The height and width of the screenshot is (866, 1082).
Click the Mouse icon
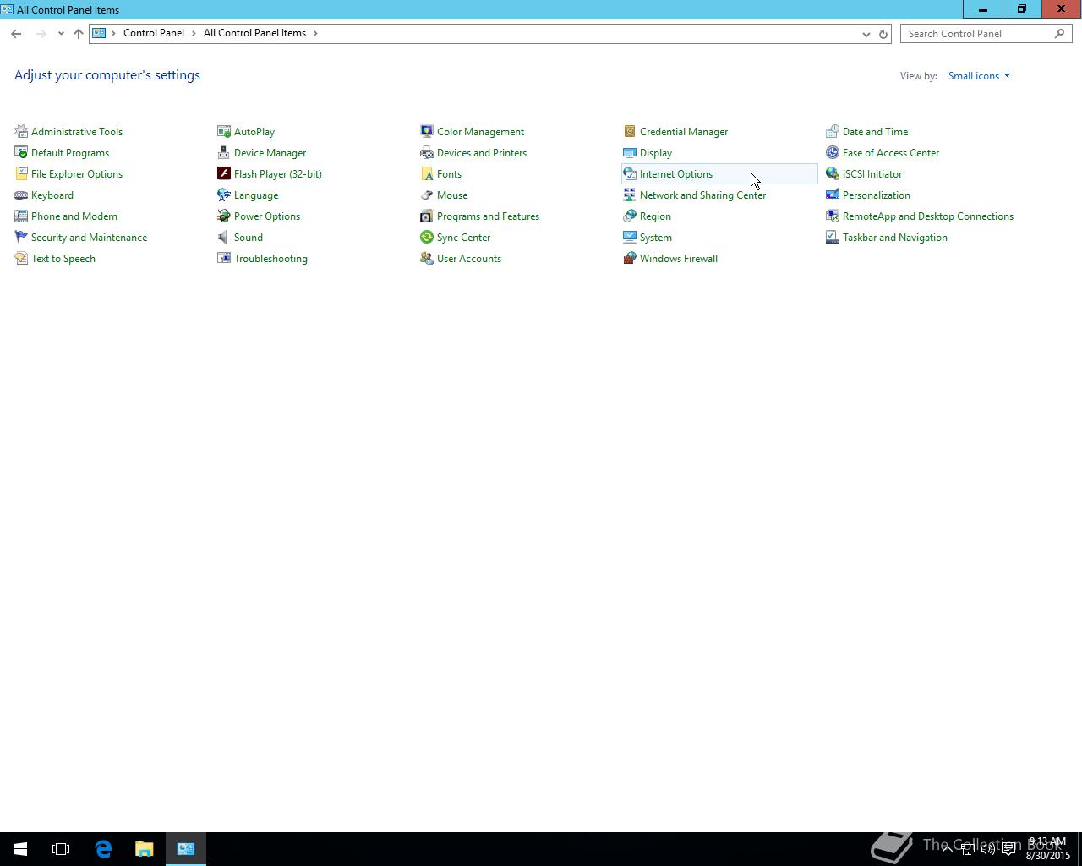[x=427, y=195]
